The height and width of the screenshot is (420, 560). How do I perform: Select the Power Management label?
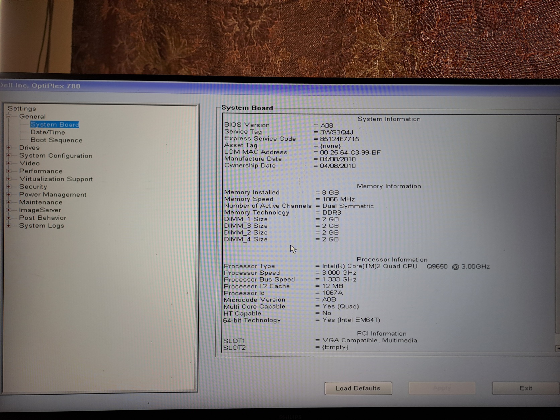tap(53, 195)
